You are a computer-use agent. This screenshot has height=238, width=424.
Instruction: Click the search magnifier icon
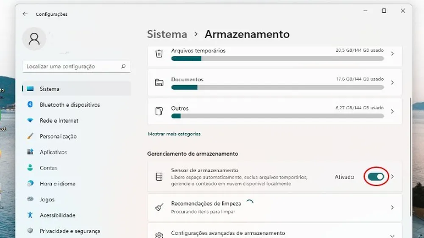point(123,67)
